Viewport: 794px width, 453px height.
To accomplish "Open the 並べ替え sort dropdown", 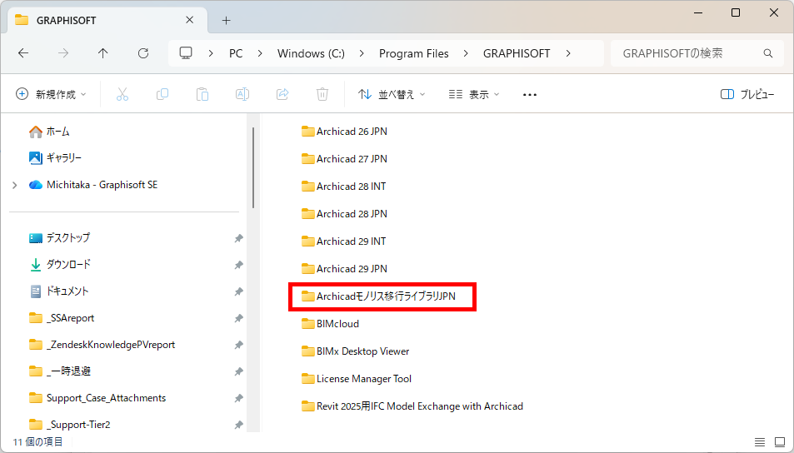I will pyautogui.click(x=392, y=94).
